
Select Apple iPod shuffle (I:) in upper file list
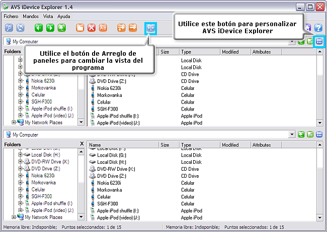click(x=118, y=116)
